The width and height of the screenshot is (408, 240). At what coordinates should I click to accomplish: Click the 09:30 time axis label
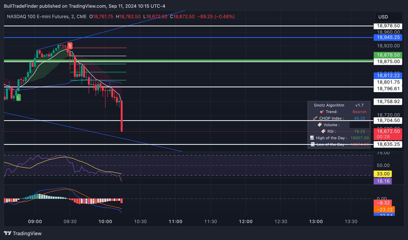(70, 221)
